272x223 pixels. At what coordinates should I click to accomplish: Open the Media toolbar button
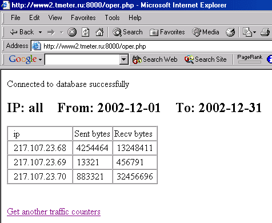click(206, 32)
